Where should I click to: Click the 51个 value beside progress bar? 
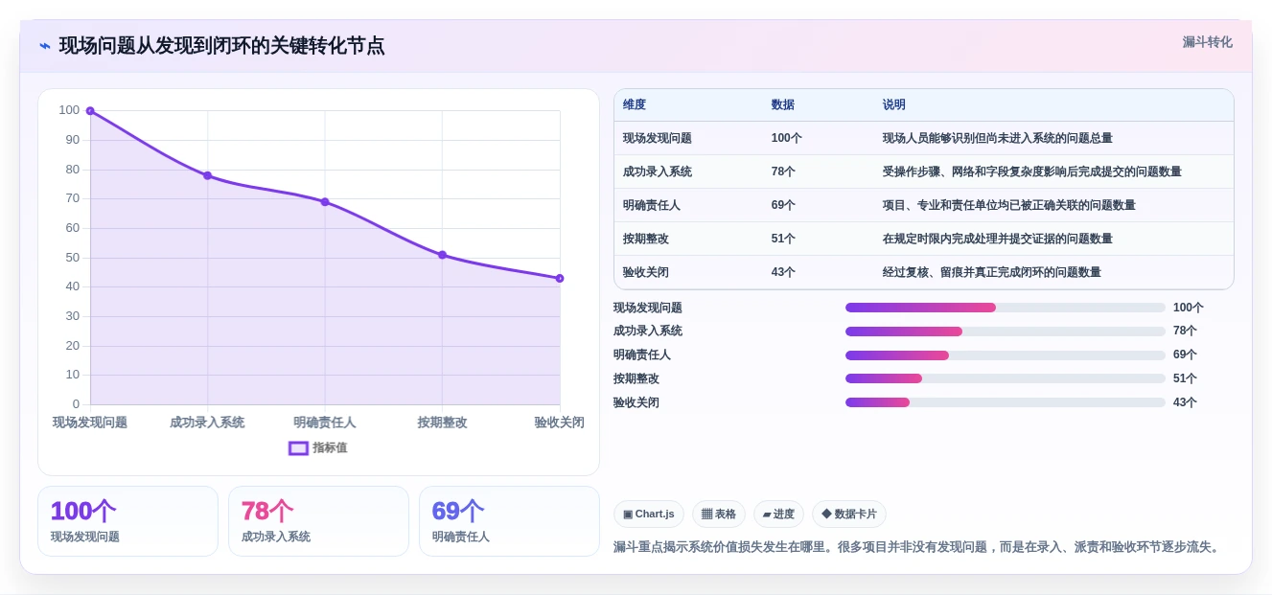tap(1185, 378)
